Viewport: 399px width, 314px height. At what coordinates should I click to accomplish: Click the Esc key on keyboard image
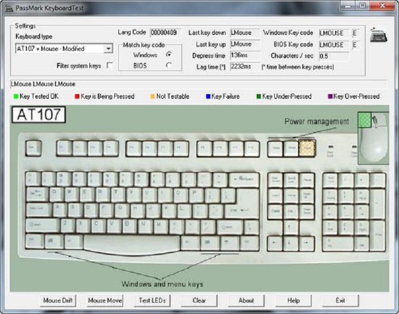pos(33,149)
